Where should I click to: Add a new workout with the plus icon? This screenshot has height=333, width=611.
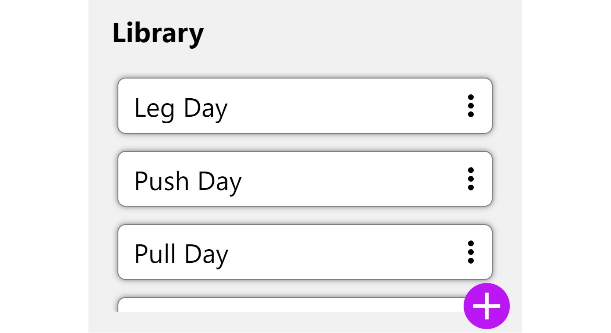(487, 306)
